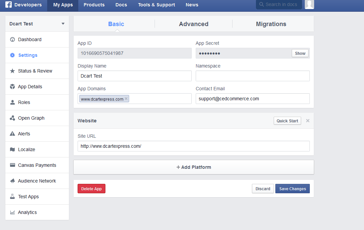Click the red Delete App button
Screen dimensions: 364x230
click(x=91, y=189)
